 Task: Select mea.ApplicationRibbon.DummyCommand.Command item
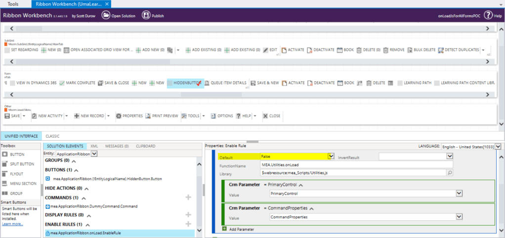click(91, 206)
